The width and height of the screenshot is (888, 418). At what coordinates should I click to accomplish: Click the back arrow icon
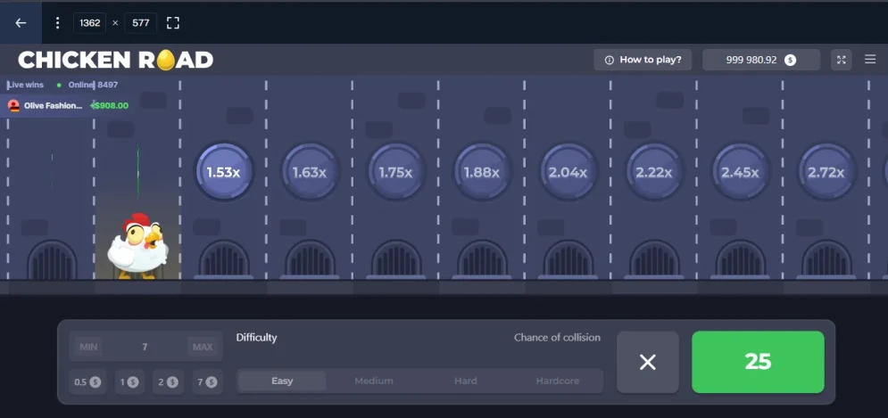(x=21, y=22)
